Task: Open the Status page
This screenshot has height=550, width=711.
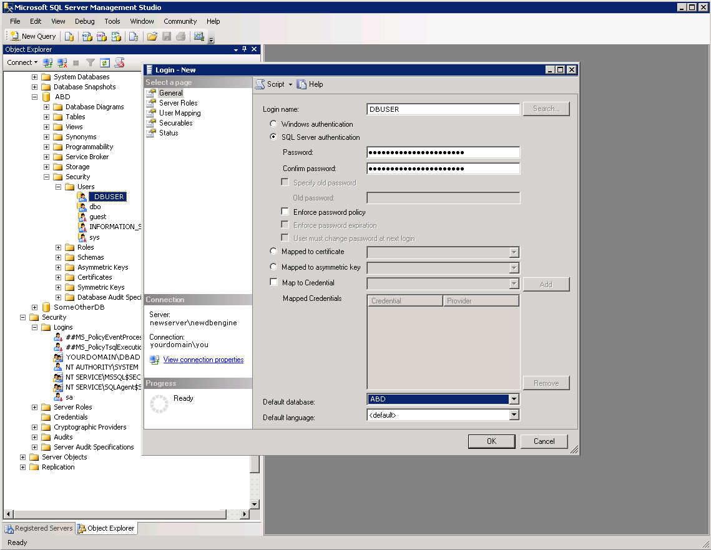Action: (x=168, y=133)
